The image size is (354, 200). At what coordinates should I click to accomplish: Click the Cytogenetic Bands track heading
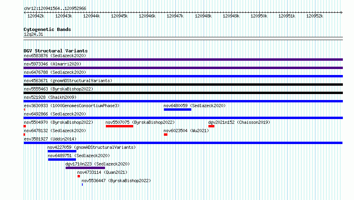pos(47,29)
